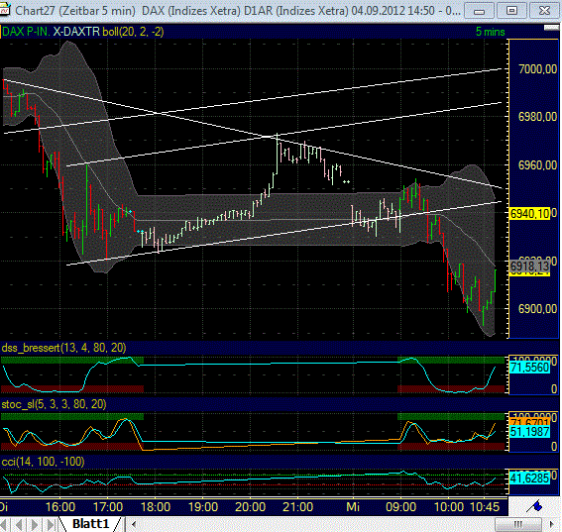The height and width of the screenshot is (532, 562).
Task: Click the orange 71,6701 stochastic value
Action: [529, 422]
